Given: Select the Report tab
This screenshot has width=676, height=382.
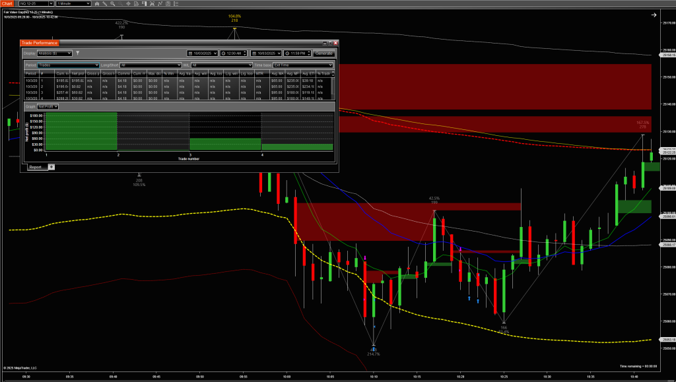Looking at the screenshot, I should pyautogui.click(x=36, y=167).
